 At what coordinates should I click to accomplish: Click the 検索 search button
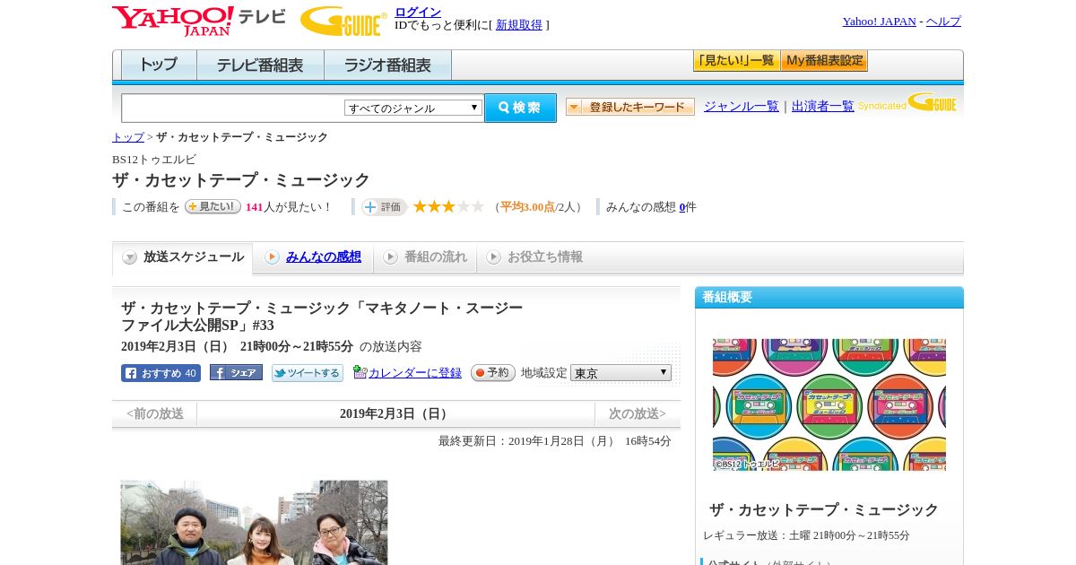click(520, 108)
